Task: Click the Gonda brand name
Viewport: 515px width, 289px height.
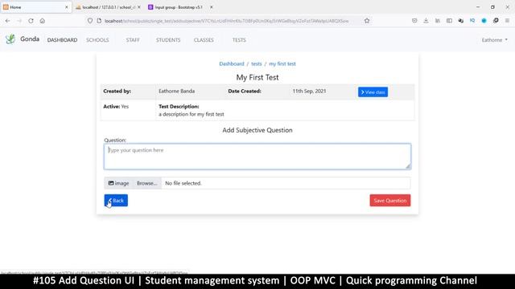Action: pos(30,39)
